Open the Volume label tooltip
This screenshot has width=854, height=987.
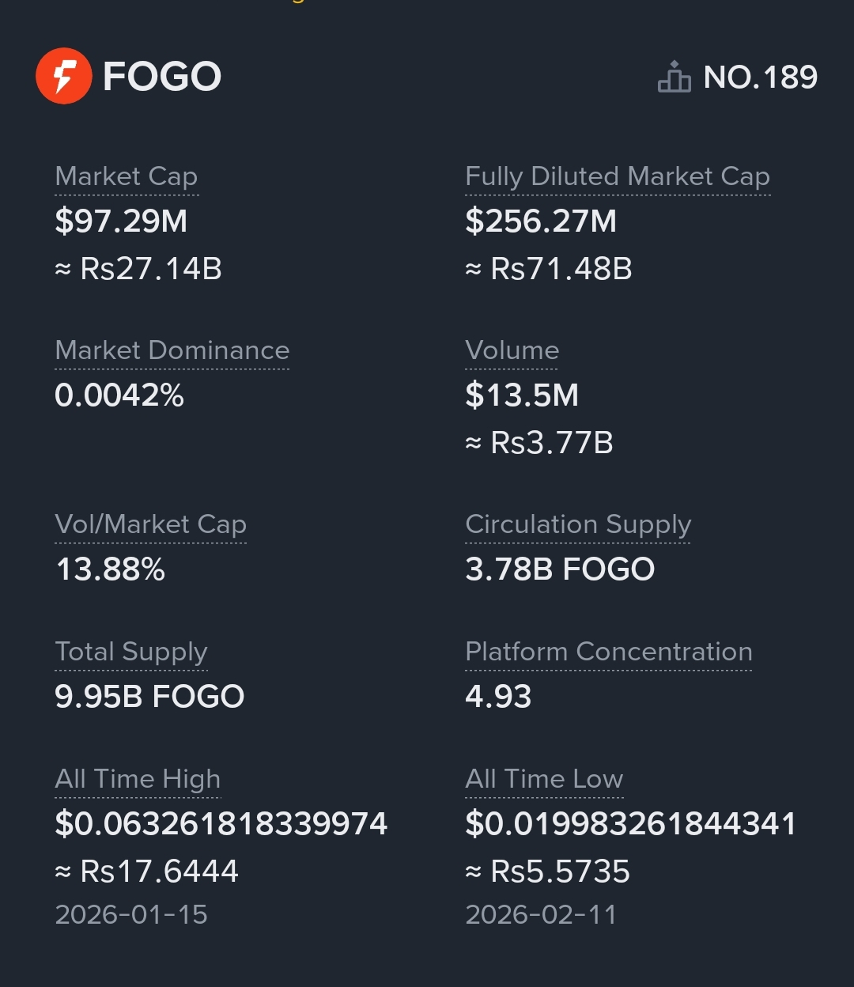coord(512,350)
